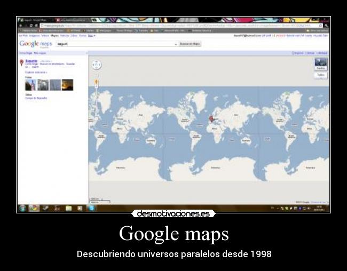Toggle the Tráfico traffic layer button
347x271 pixels.
(x=320, y=75)
